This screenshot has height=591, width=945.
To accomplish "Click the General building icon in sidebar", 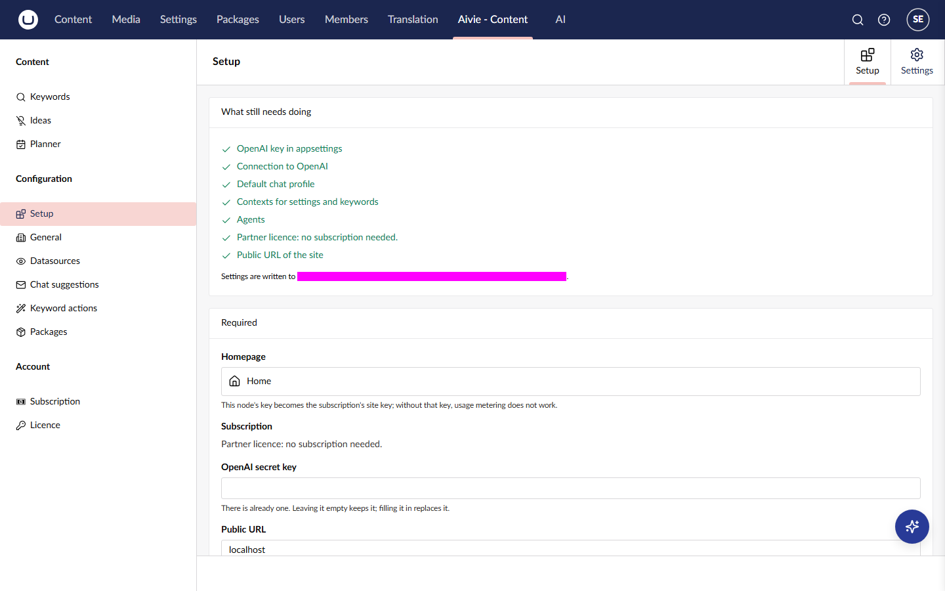I will coord(21,238).
